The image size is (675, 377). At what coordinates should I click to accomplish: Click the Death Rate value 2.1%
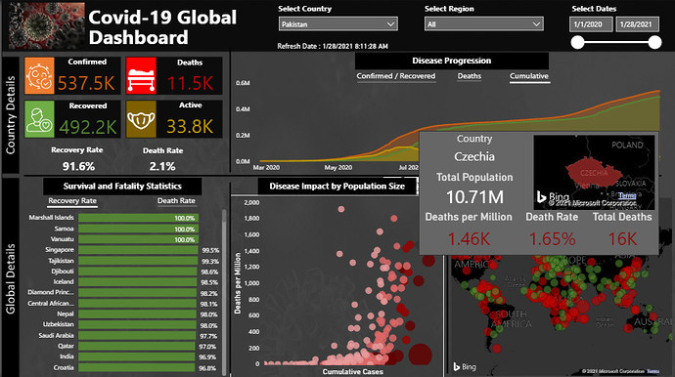pyautogui.click(x=162, y=166)
